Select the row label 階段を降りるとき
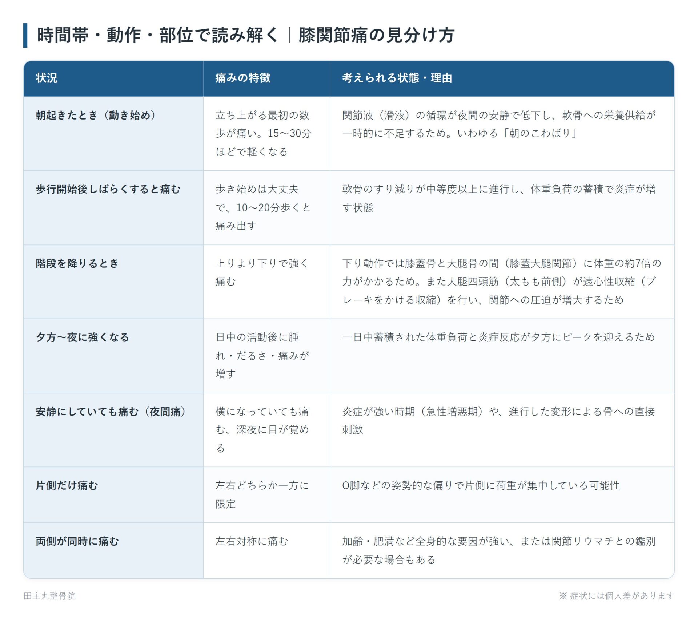This screenshot has width=698, height=627. (77, 263)
